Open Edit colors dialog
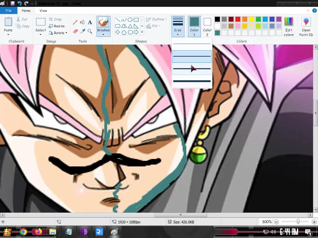 (288, 27)
